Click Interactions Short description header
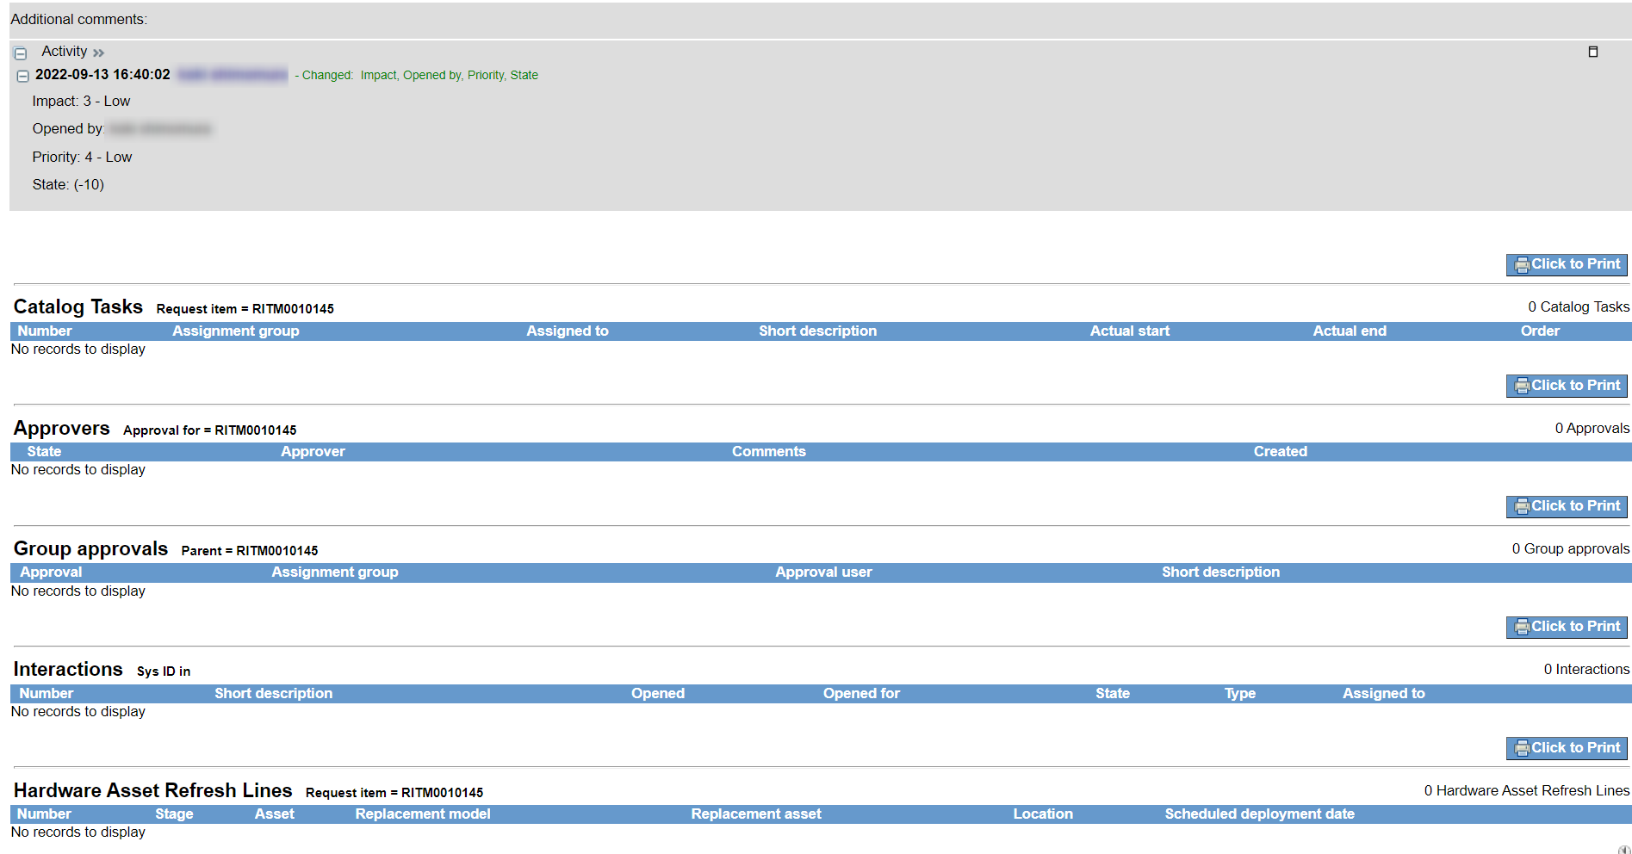Screen dimensions: 1632x854 click(x=273, y=693)
